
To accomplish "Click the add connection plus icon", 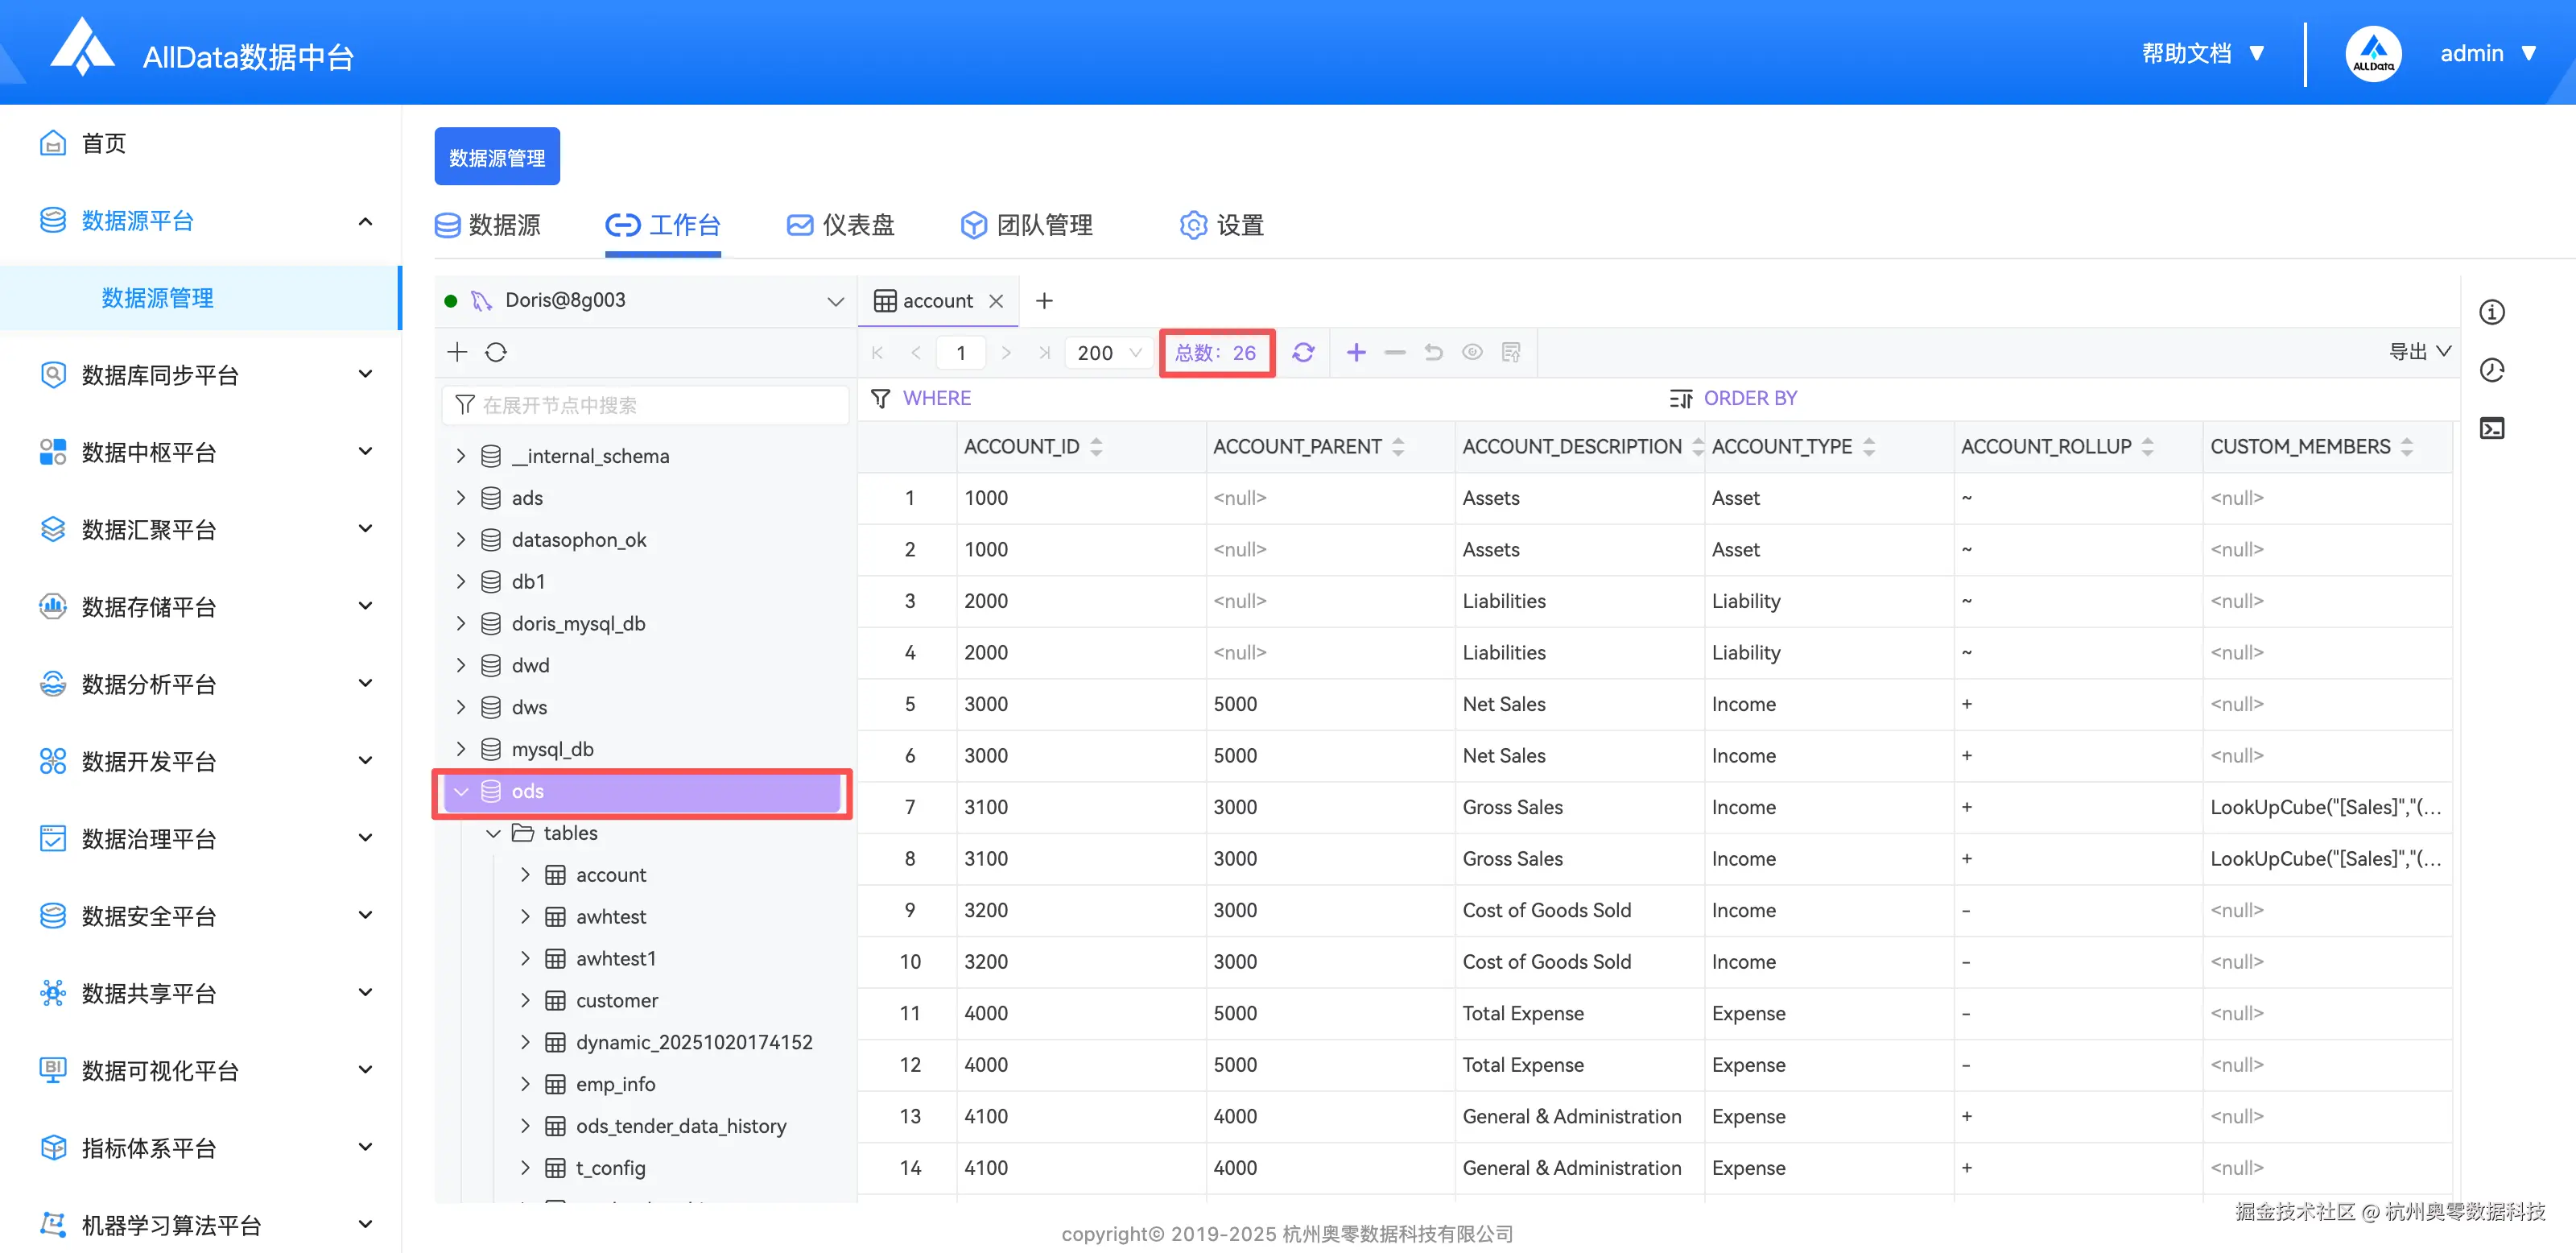I will tap(457, 352).
